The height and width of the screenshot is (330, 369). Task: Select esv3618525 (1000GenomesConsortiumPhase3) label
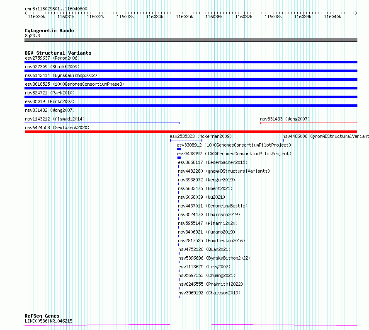pyautogui.click(x=75, y=84)
